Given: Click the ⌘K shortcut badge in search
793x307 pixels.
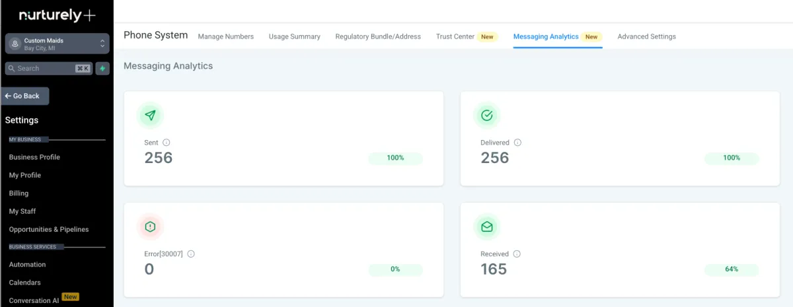Looking at the screenshot, I should point(83,68).
